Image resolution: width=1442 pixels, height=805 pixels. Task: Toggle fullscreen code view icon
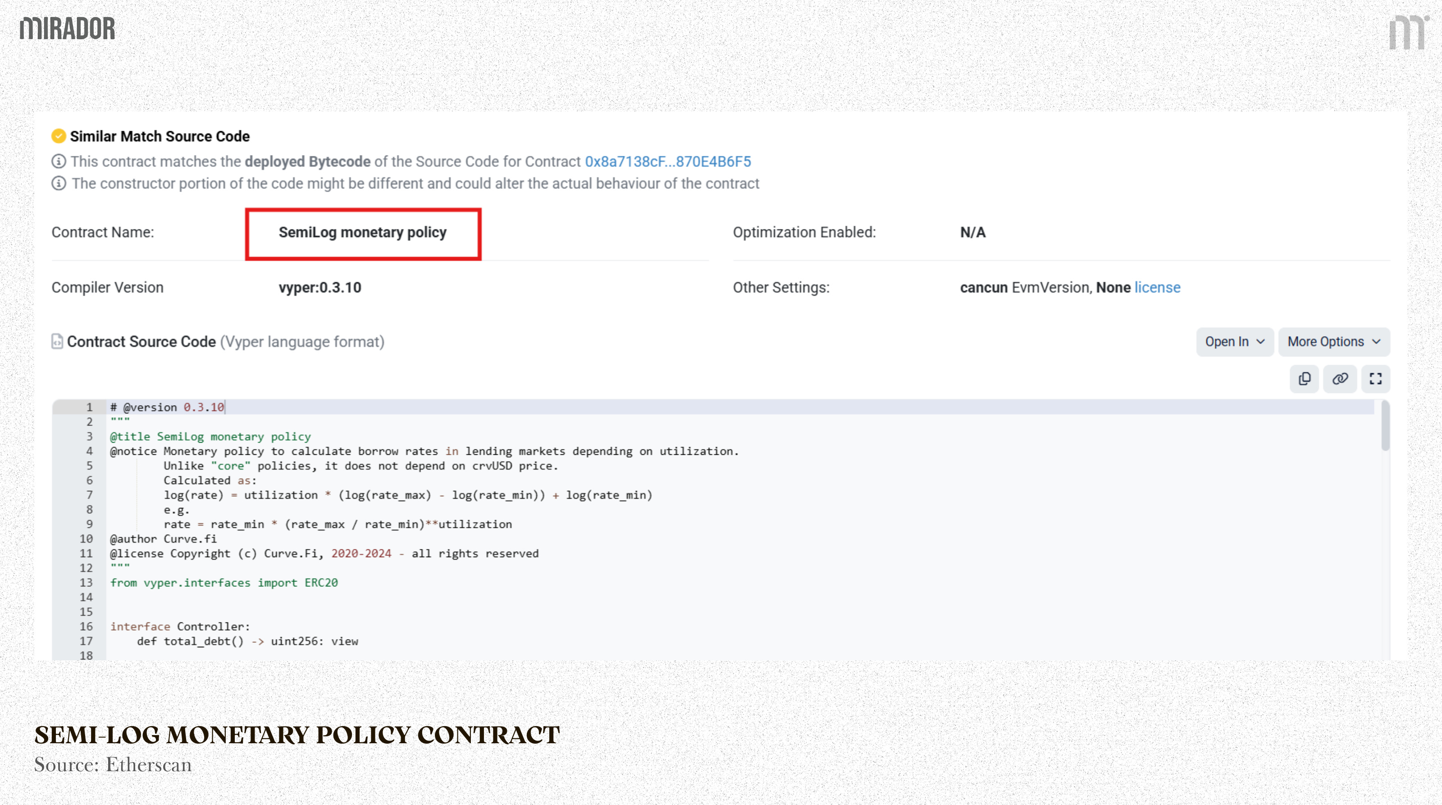1375,379
